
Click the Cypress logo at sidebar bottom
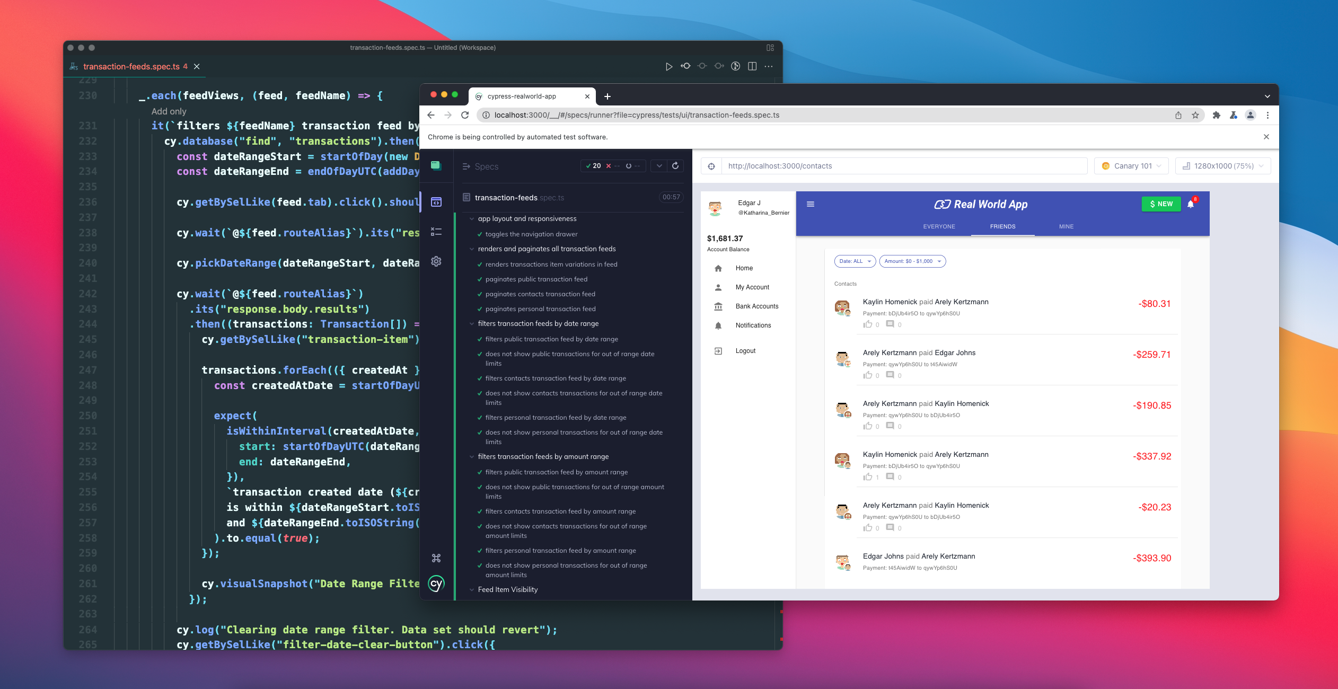[x=436, y=583]
